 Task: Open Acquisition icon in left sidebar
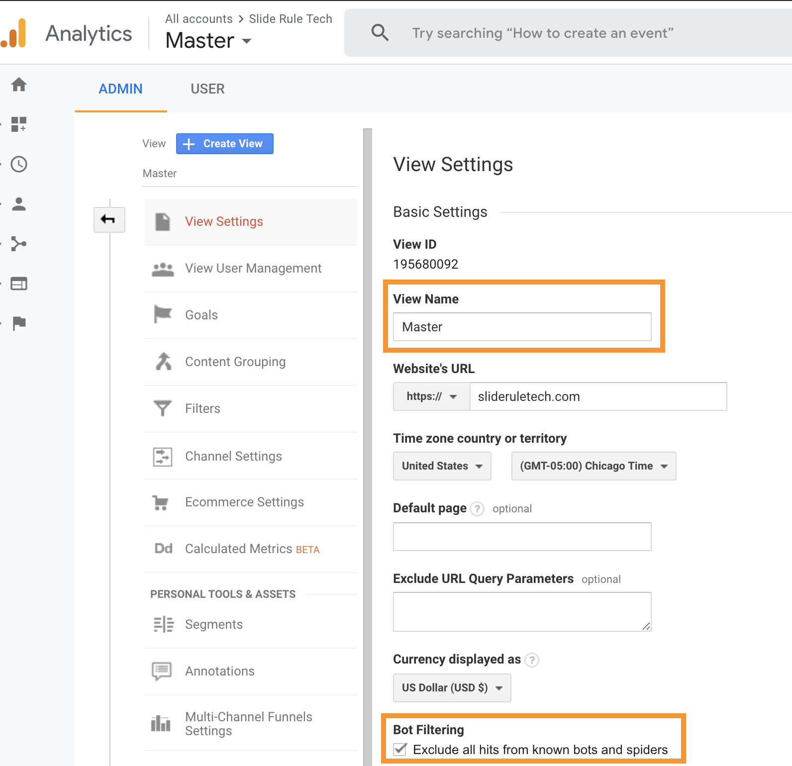[x=19, y=244]
